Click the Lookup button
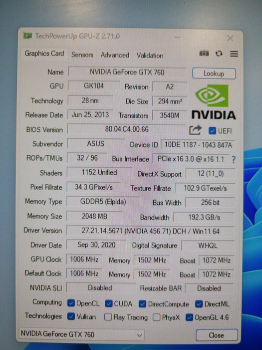 tap(214, 73)
